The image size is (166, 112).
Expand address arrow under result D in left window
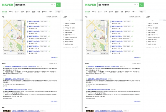[x=47, y=38]
